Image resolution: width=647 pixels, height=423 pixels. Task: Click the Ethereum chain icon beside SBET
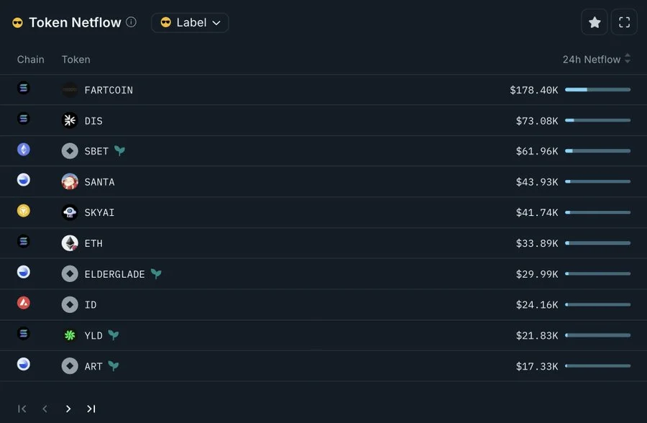coord(24,150)
